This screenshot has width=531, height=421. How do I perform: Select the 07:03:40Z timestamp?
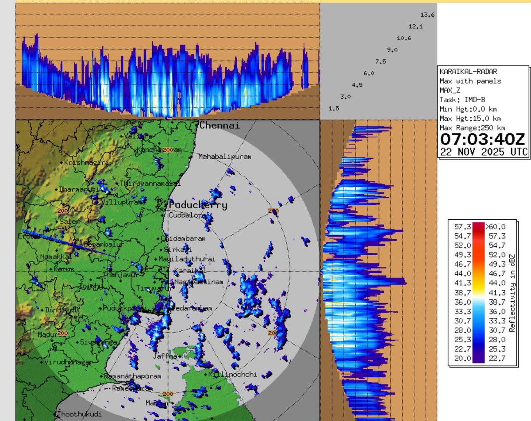pos(482,139)
